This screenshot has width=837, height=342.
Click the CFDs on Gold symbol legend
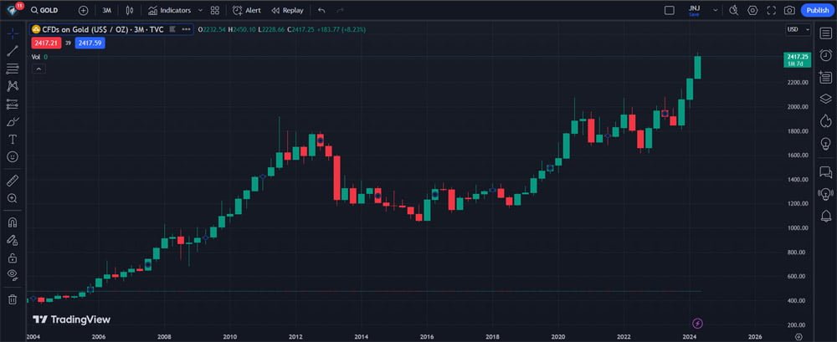[x=103, y=30]
